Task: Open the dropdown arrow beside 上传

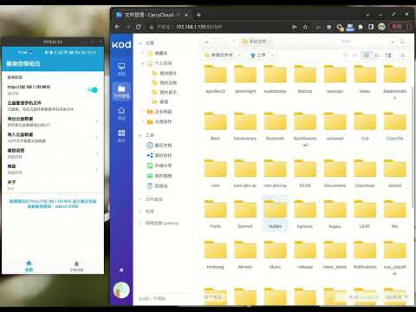Action: point(272,55)
